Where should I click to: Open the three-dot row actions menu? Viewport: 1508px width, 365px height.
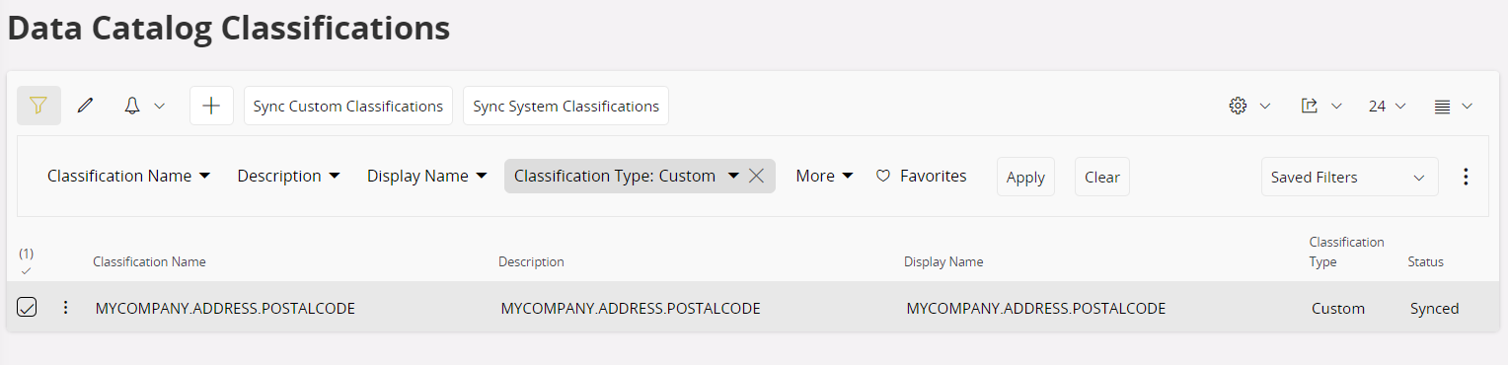pyautogui.click(x=66, y=308)
